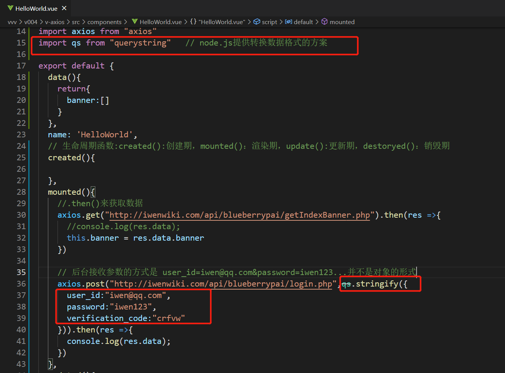
Task: Place cursor on "querystring" import string
Action: pos(140,43)
